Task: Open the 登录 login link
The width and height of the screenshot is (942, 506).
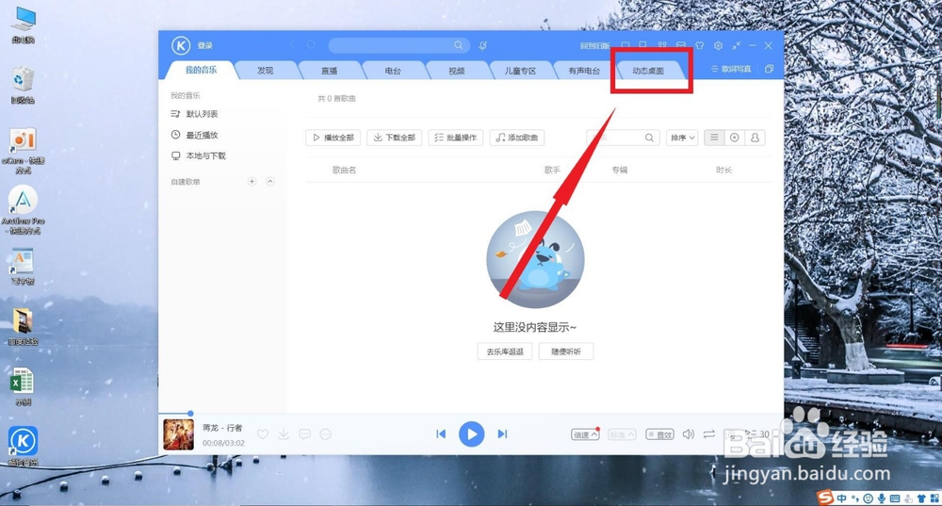Action: (x=204, y=45)
